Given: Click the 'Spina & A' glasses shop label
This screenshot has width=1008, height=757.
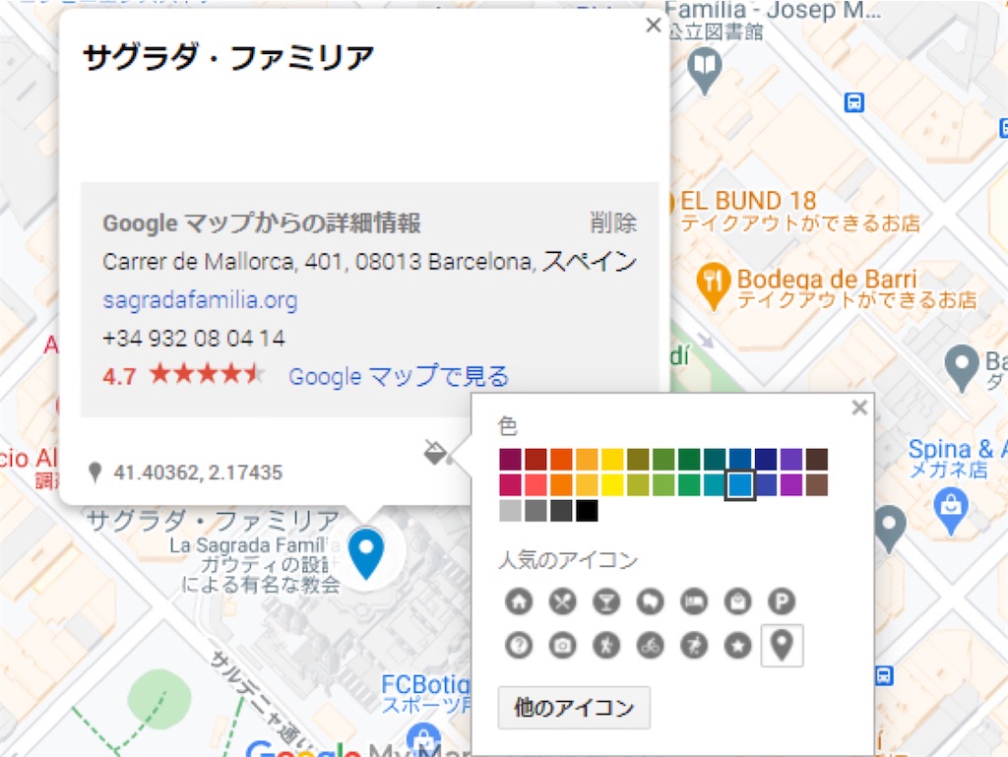Looking at the screenshot, I should [957, 449].
